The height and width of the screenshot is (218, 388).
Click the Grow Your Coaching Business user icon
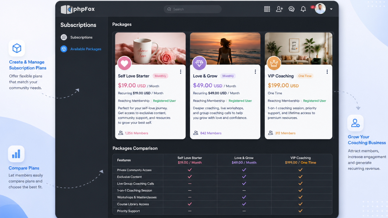(355, 123)
